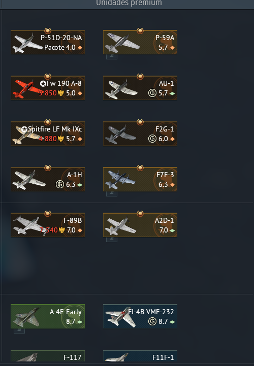Click the F7F-3 twin-engine plane icon
The height and width of the screenshot is (366, 254).
(x=120, y=179)
